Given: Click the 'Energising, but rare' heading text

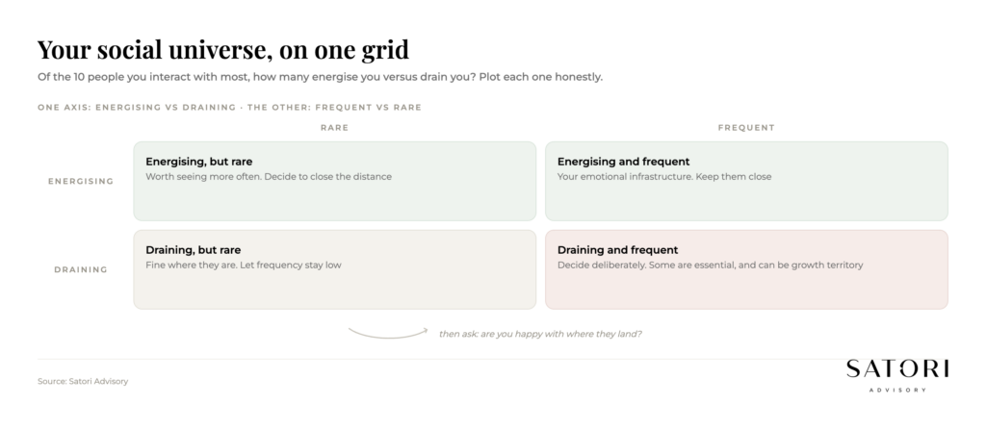Looking at the screenshot, I should [x=198, y=162].
